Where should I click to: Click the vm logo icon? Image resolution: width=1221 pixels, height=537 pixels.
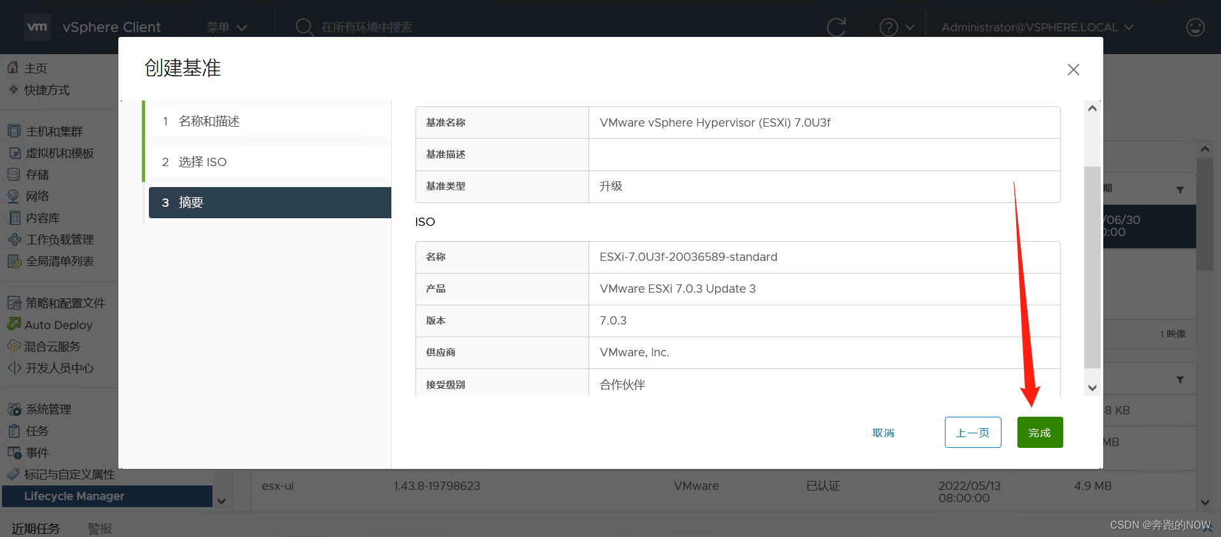click(x=37, y=27)
